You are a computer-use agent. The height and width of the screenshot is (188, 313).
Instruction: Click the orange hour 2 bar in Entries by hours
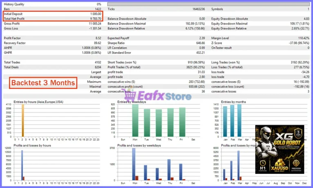pos(23,120)
